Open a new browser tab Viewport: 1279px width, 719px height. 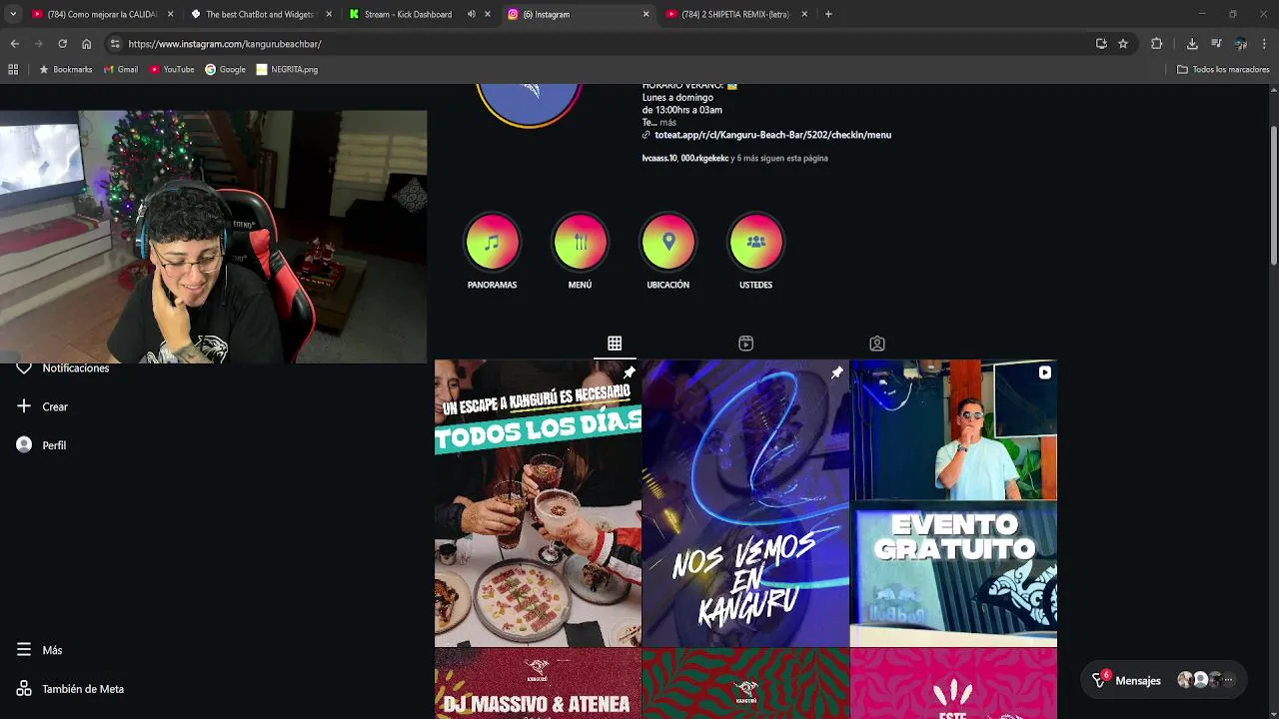(828, 14)
